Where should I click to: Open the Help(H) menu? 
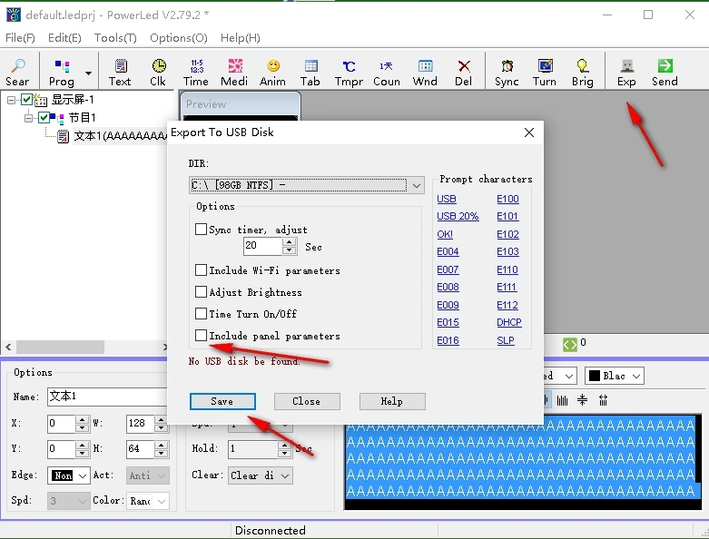(x=240, y=38)
